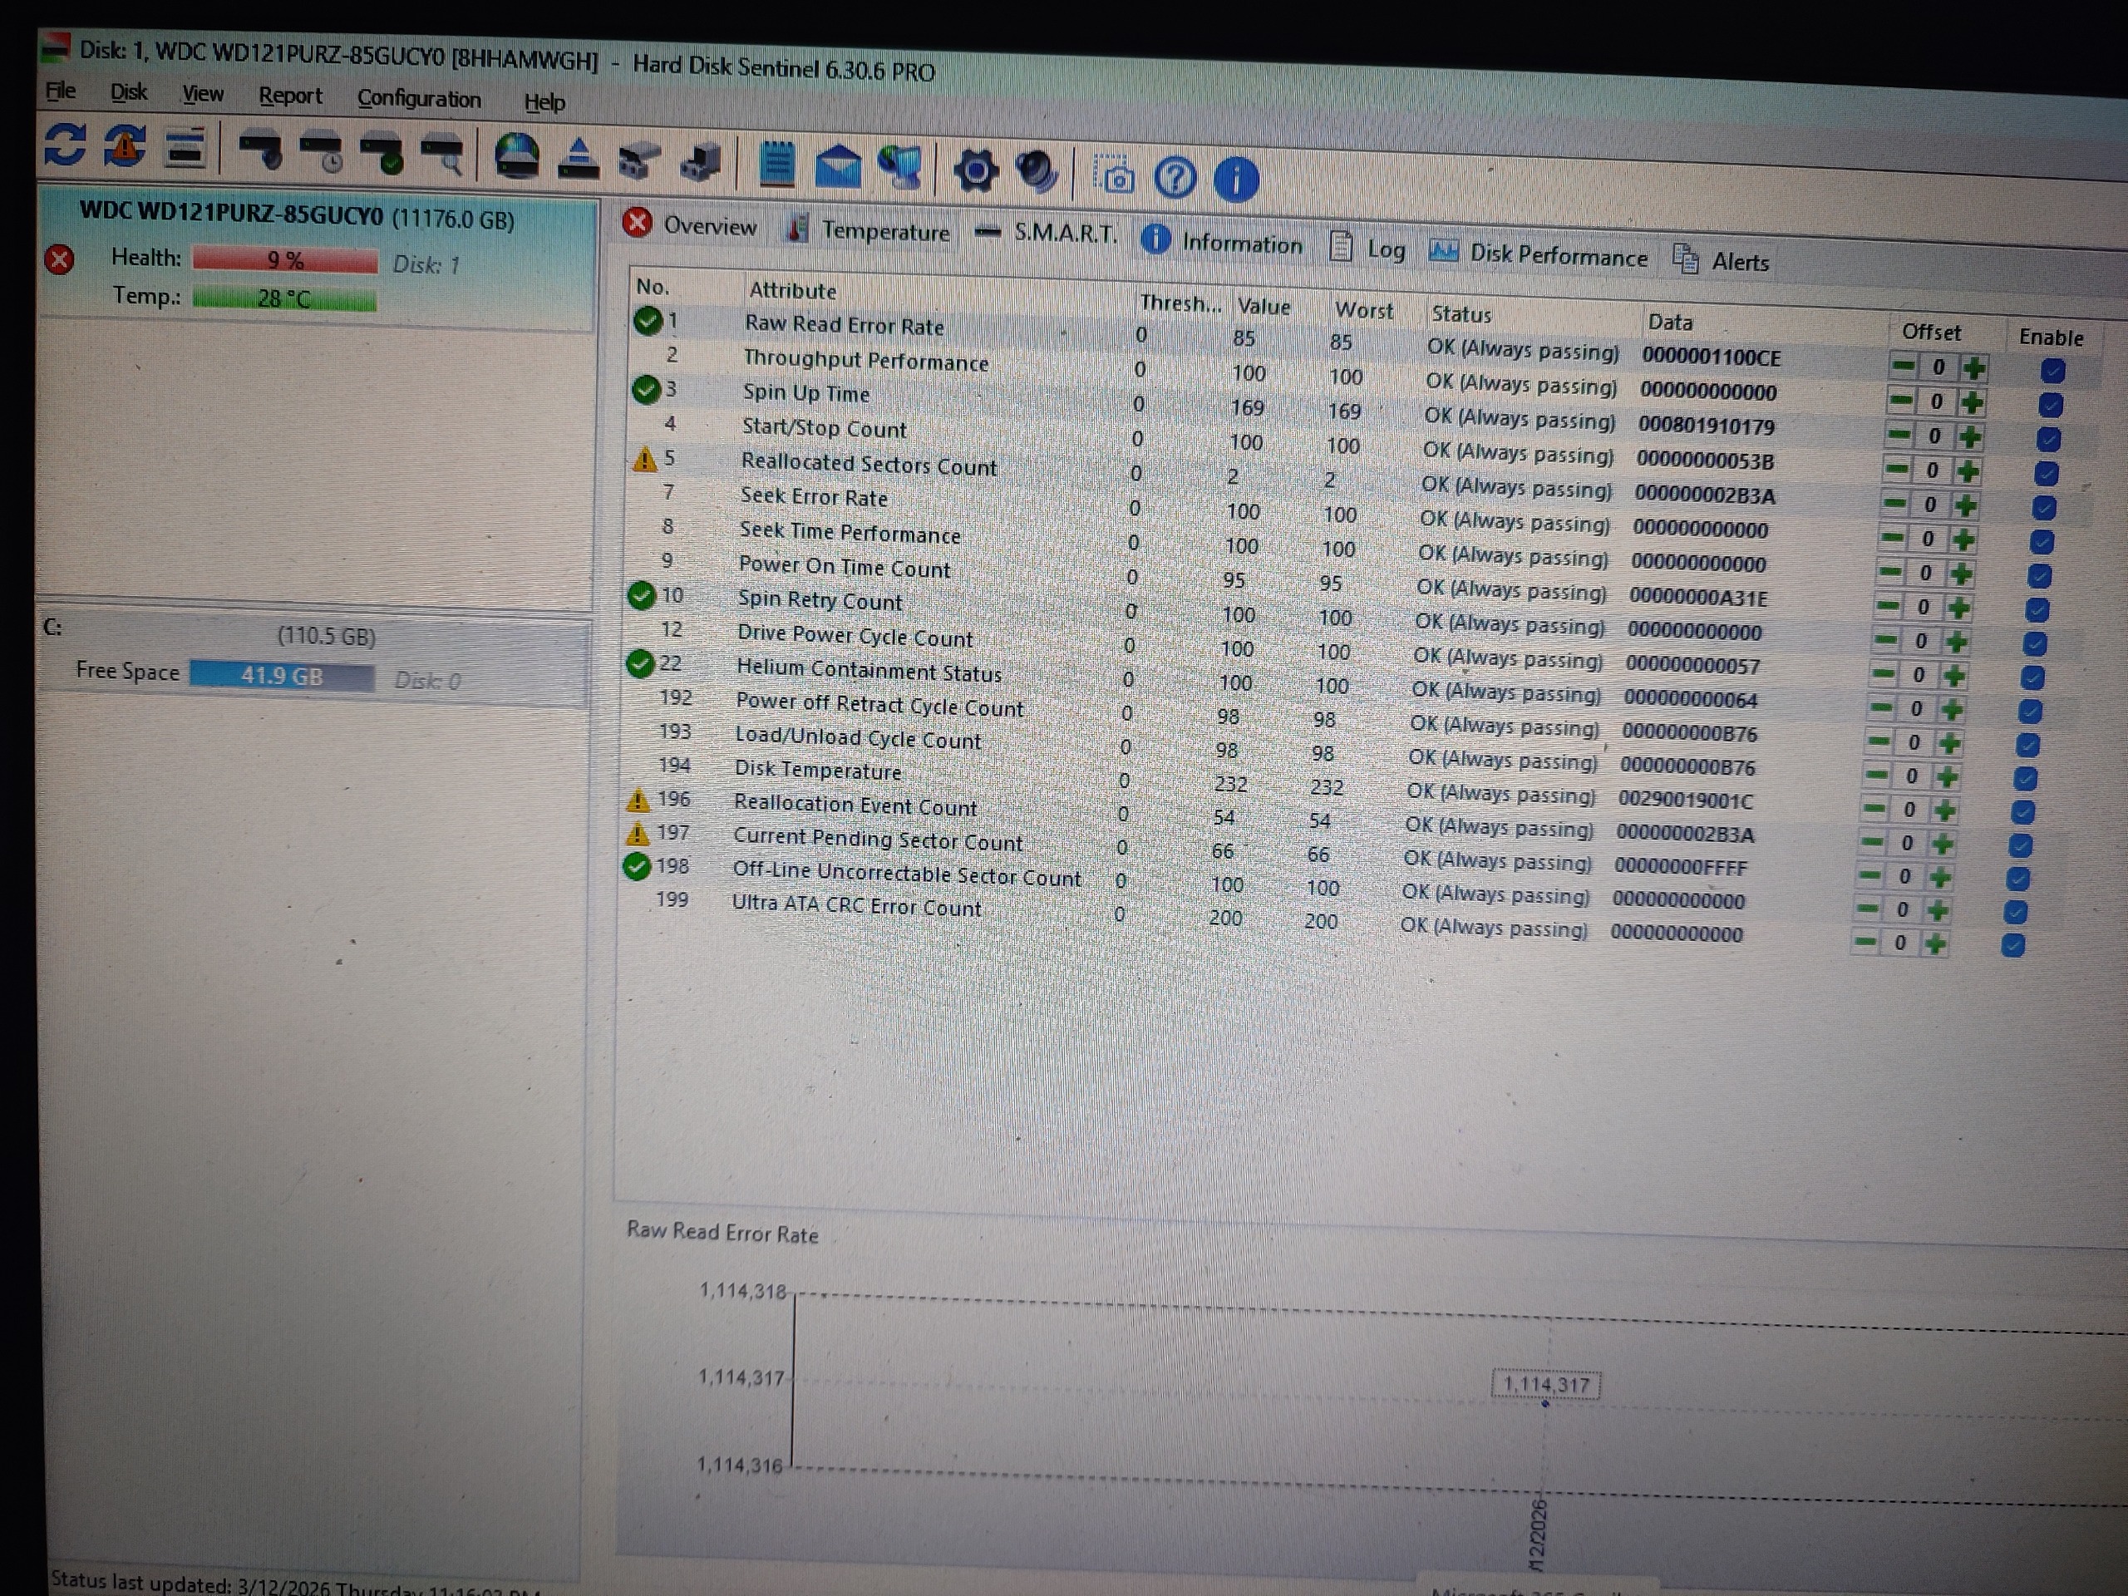Increase offset for Raw Read Error Rate
Viewport: 2128px width, 1596px height.
point(1974,368)
